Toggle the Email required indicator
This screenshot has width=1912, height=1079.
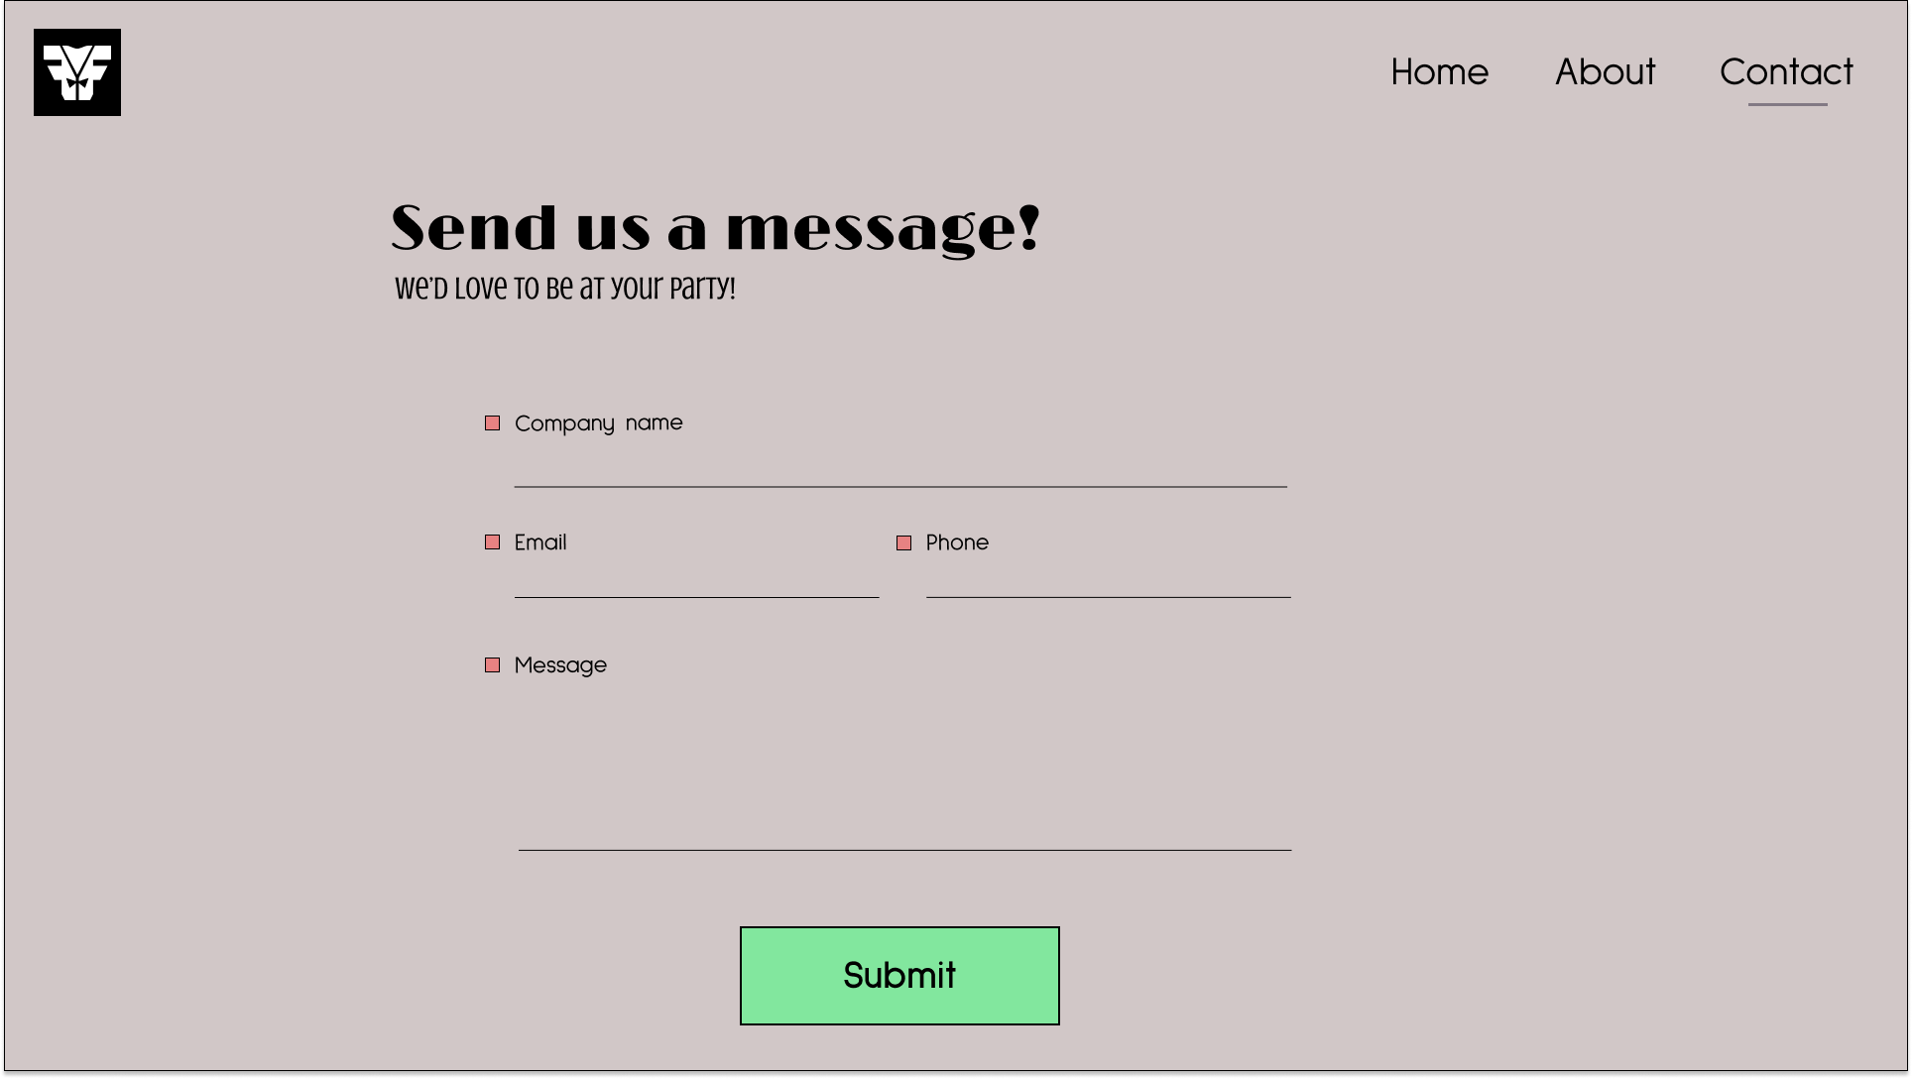(493, 542)
